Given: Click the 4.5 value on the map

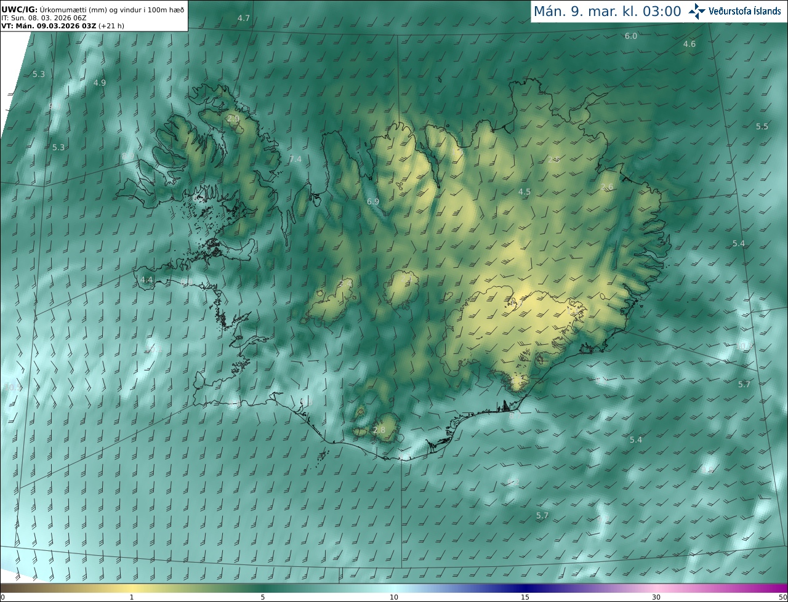Looking at the screenshot, I should (525, 192).
